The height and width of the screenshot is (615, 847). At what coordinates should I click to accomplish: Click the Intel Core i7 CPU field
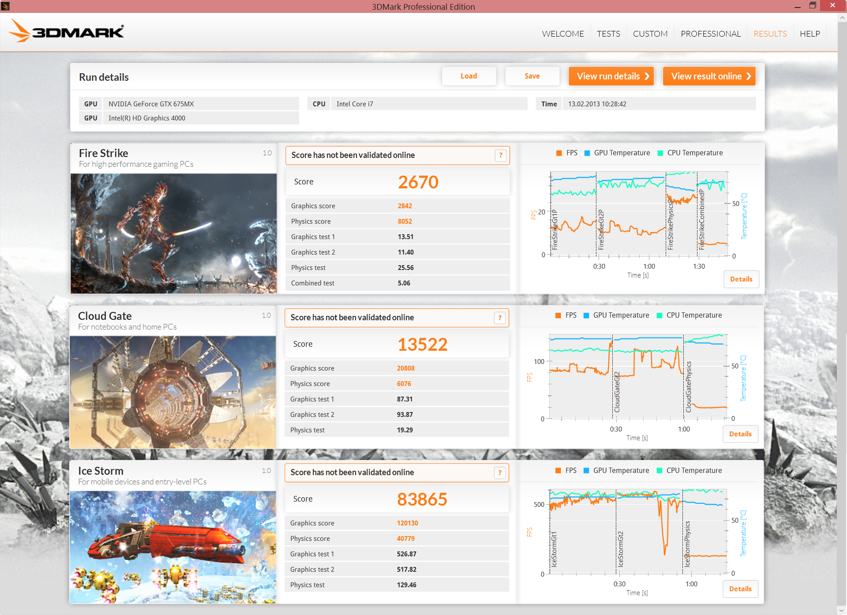point(429,104)
